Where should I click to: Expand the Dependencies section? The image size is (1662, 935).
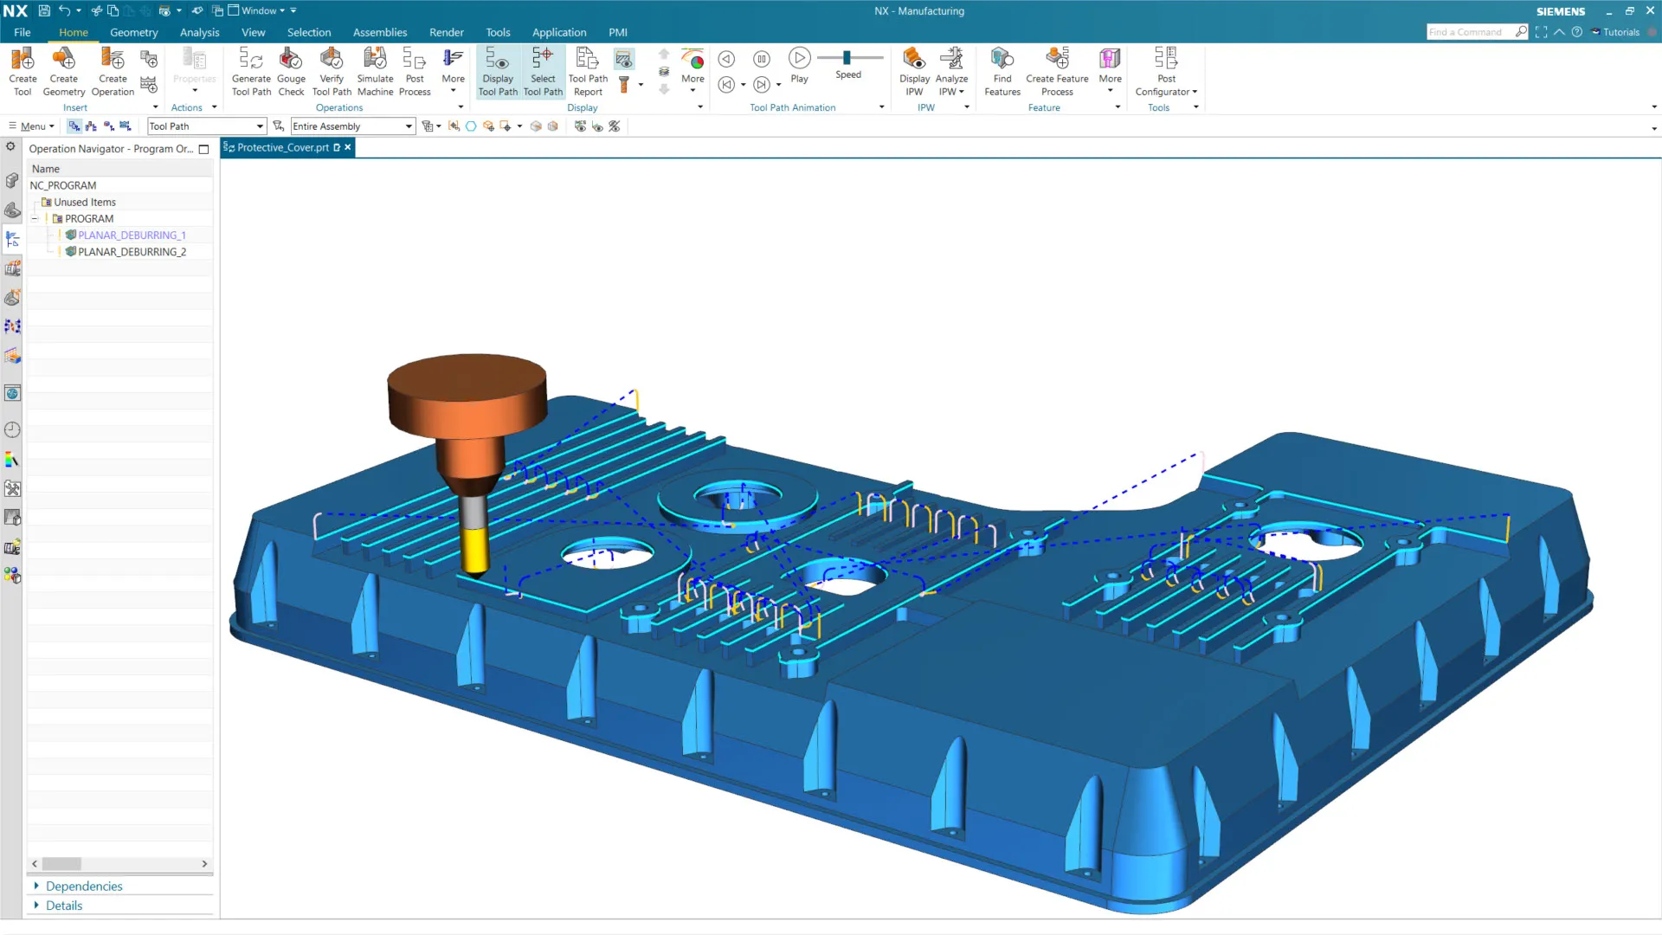click(83, 886)
